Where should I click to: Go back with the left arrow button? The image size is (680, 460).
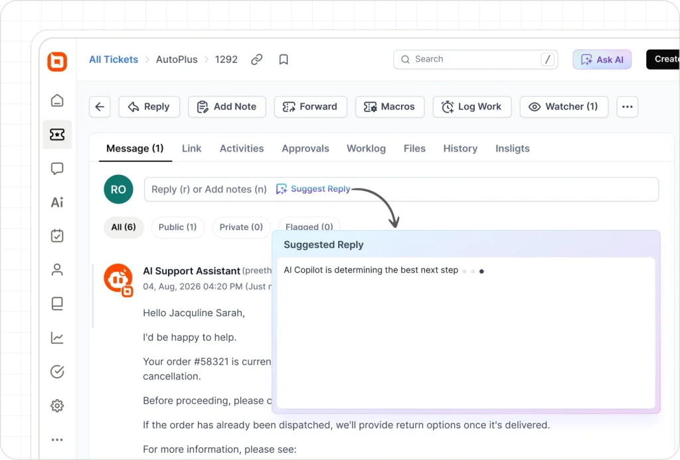coord(100,107)
